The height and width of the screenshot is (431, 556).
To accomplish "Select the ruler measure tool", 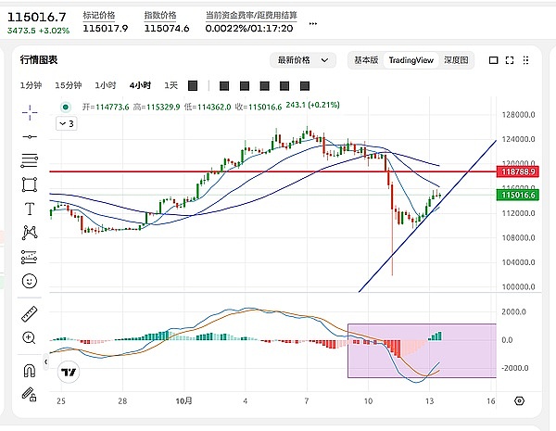I will pos(30,314).
